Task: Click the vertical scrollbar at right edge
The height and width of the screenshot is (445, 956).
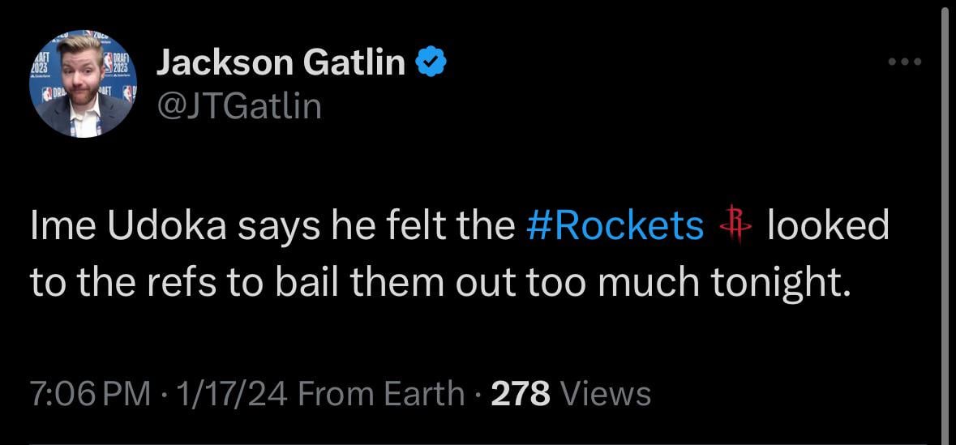Action: pos(944,219)
